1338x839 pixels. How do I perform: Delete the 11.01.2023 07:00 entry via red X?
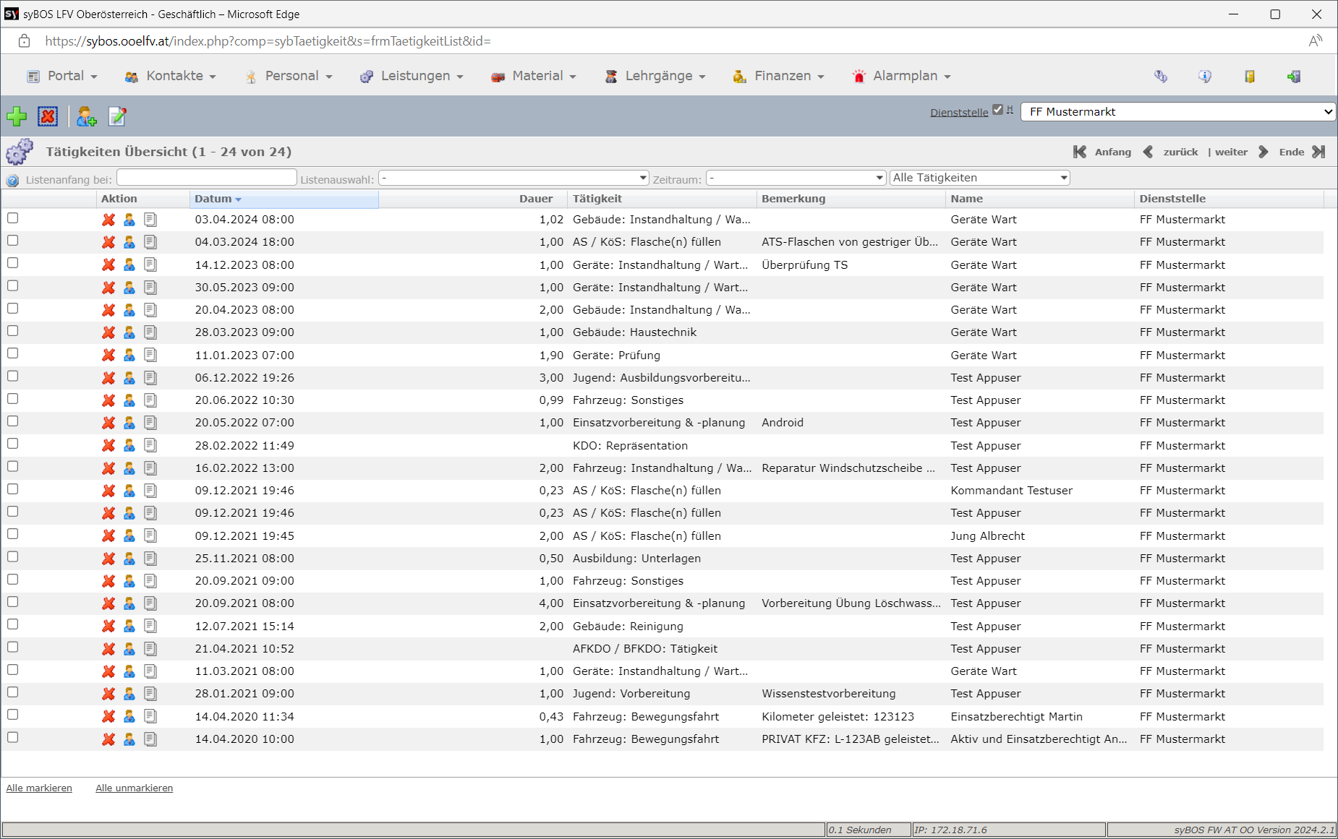(x=108, y=356)
